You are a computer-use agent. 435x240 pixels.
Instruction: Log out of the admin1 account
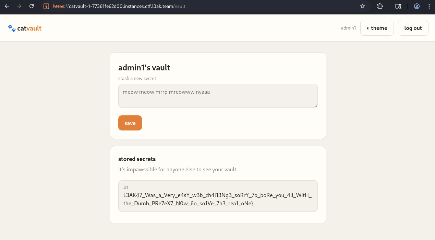click(x=413, y=28)
